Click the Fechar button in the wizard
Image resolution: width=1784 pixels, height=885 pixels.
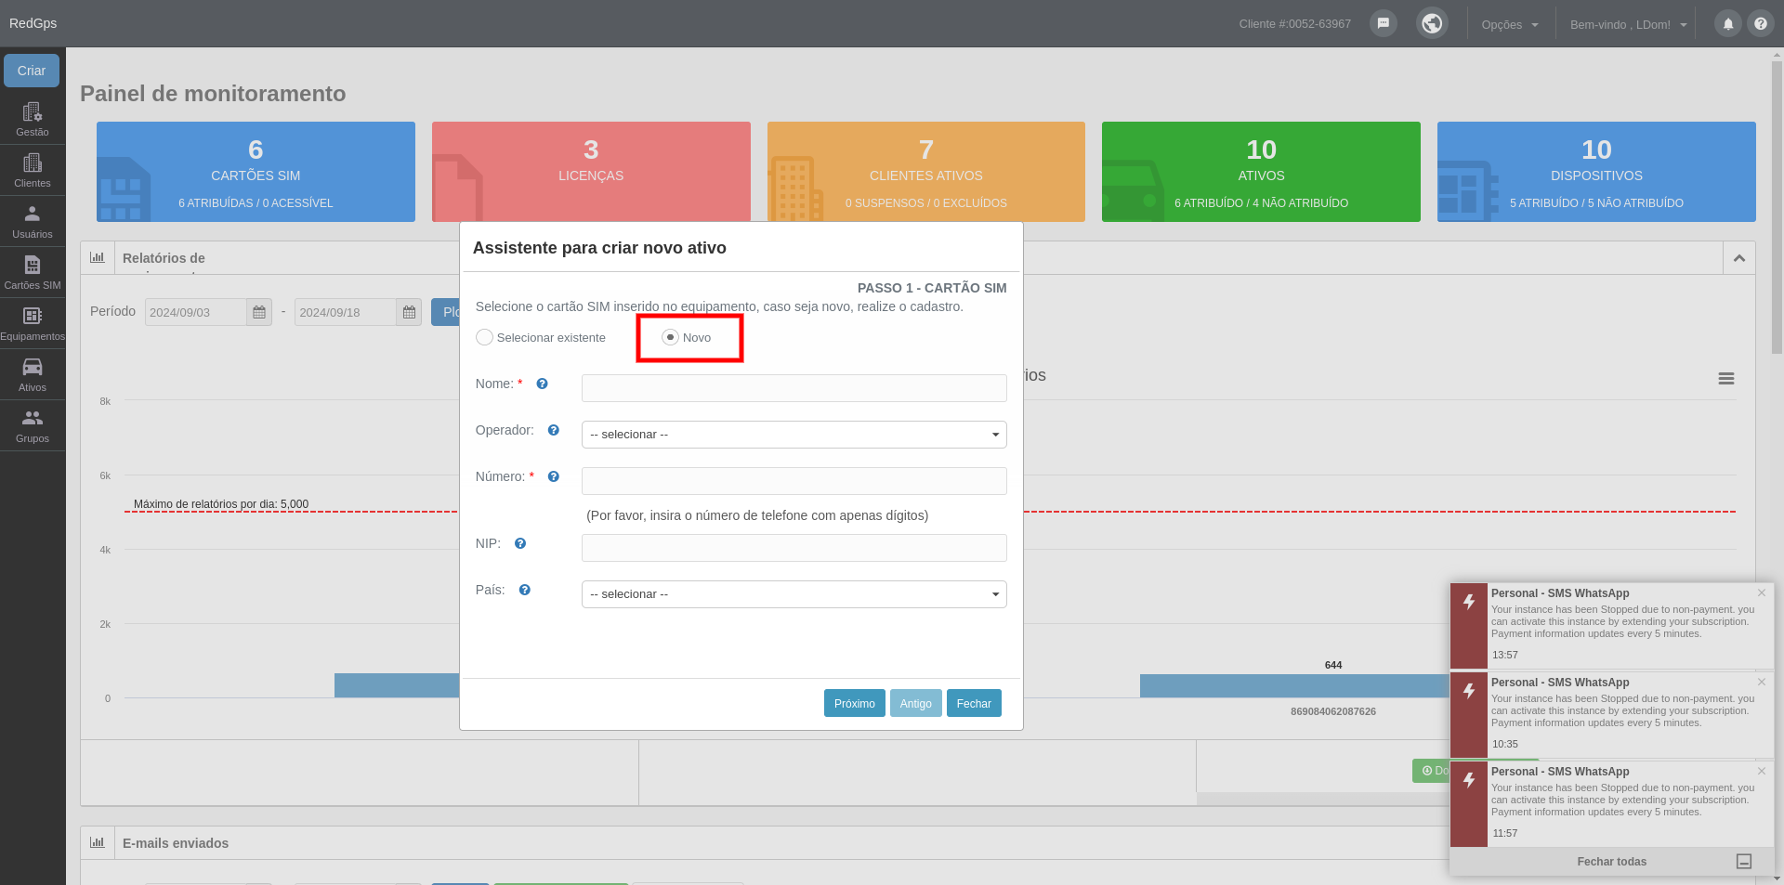point(974,703)
